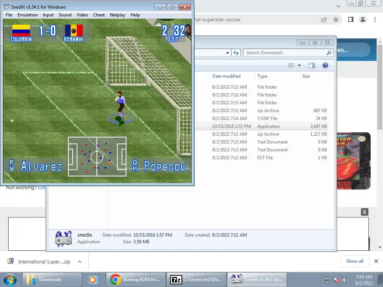
Task: Click the taskbar clock showing 7:19 AM
Action: coord(364,280)
